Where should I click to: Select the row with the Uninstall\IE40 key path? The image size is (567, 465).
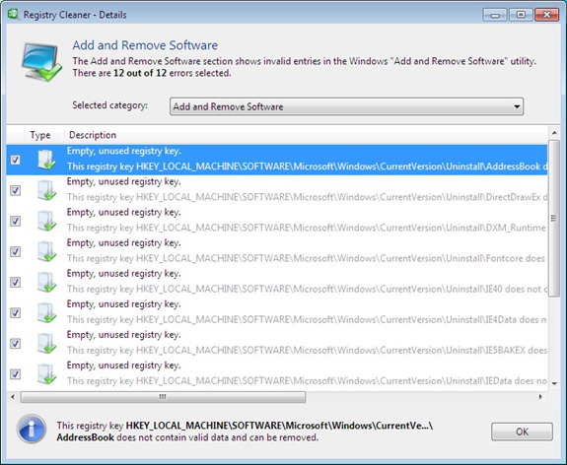tap(277, 282)
